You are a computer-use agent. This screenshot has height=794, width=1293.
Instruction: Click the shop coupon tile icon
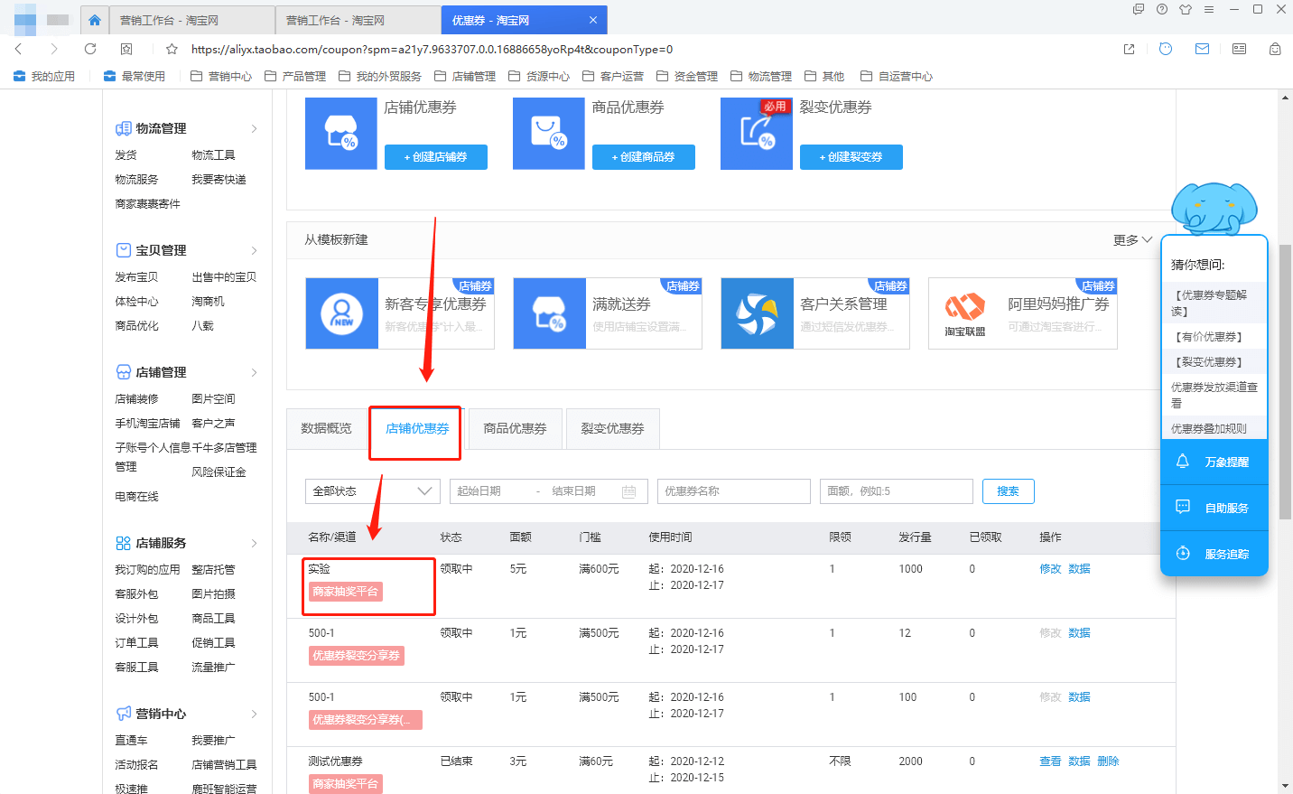[341, 134]
